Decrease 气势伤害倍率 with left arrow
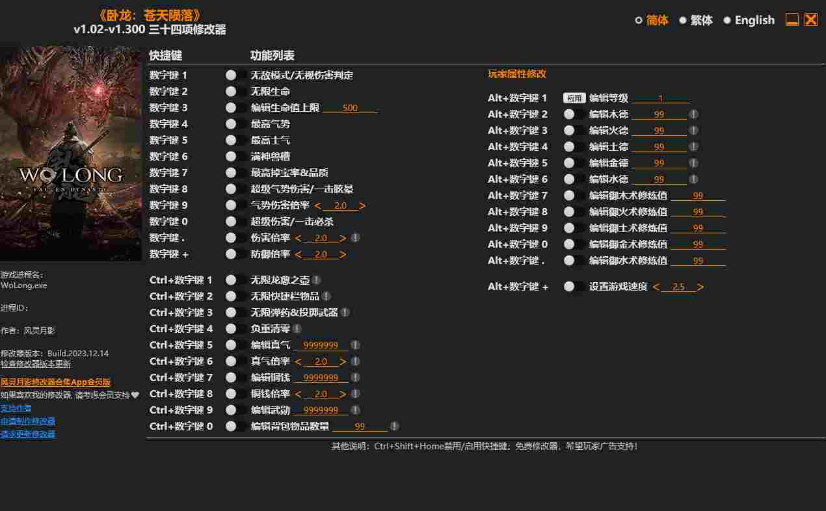This screenshot has height=511, width=826. click(317, 205)
